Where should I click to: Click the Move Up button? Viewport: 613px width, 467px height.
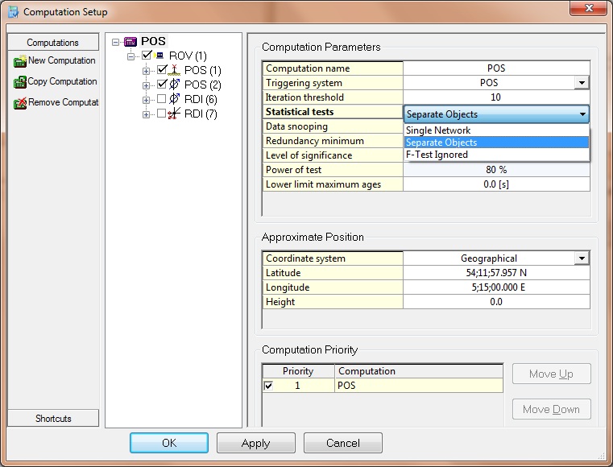coord(551,374)
